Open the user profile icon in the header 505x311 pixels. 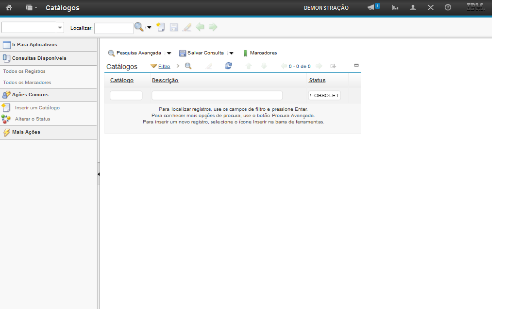413,8
